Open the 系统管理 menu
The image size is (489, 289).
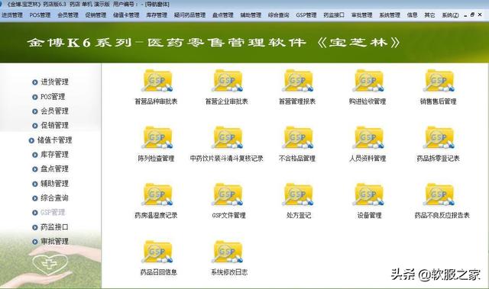(x=390, y=15)
